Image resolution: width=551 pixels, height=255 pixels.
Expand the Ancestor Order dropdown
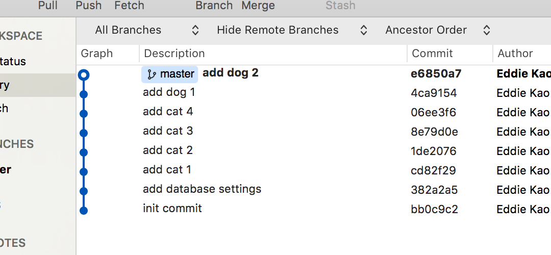[438, 30]
